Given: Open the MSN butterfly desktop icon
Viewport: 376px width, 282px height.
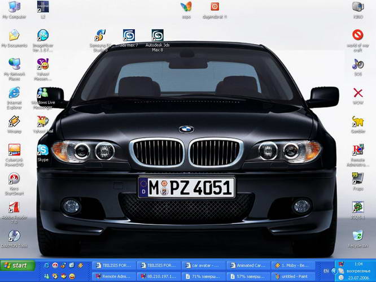Looking at the screenshot, I should (186, 10).
